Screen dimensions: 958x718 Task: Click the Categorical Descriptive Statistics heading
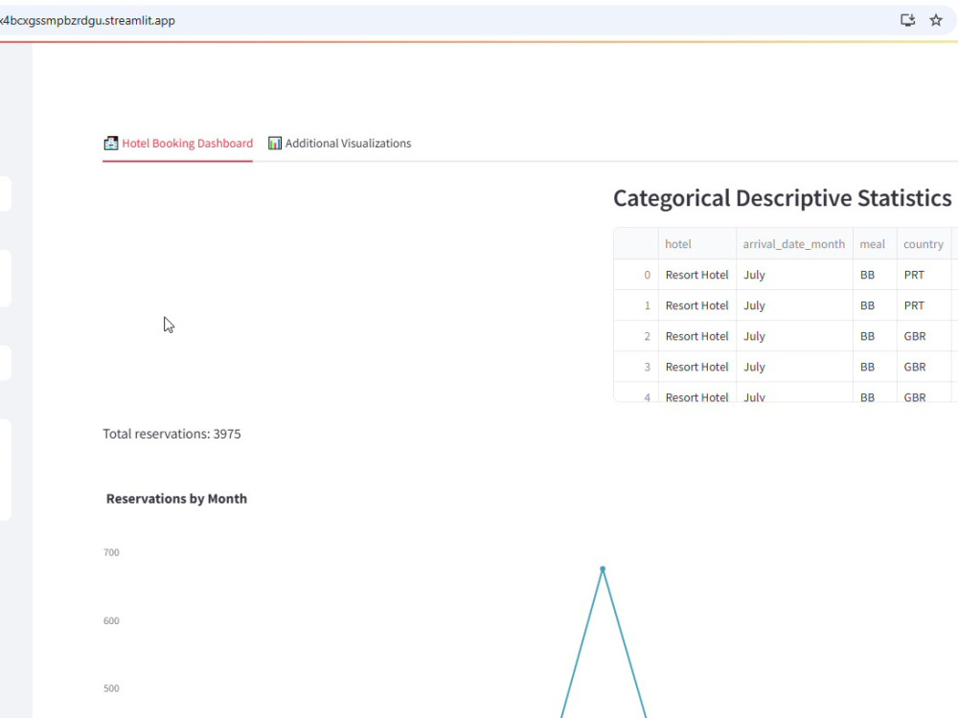[782, 198]
